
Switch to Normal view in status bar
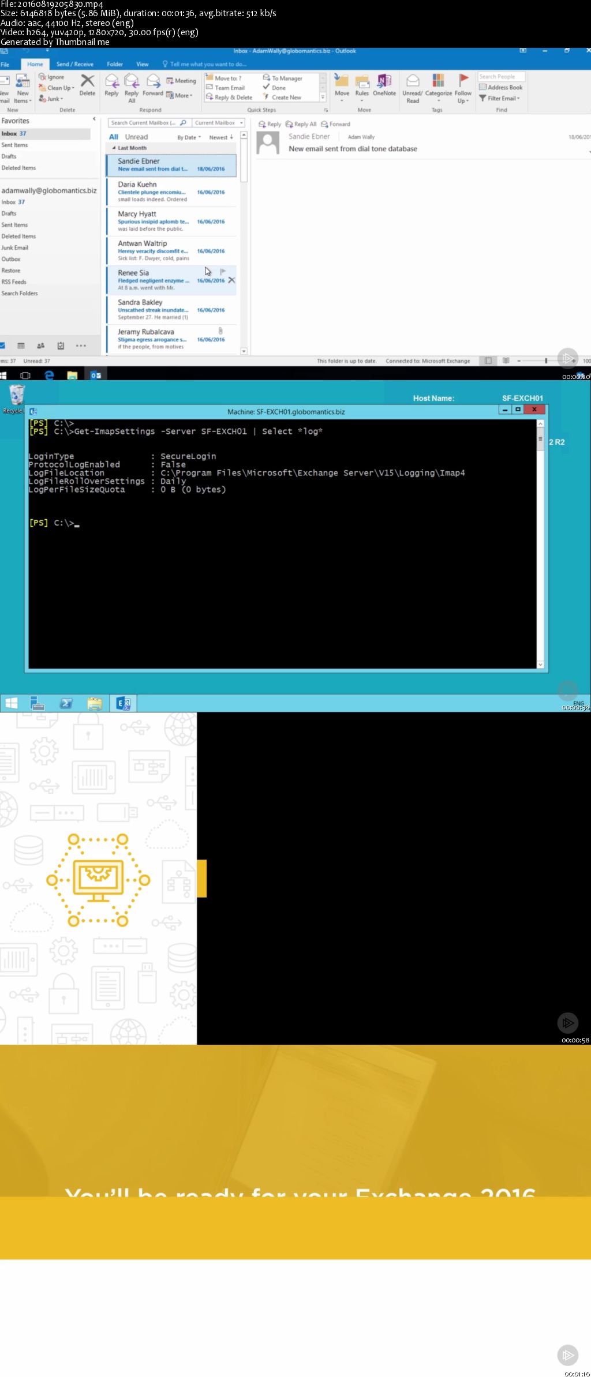[x=488, y=361]
